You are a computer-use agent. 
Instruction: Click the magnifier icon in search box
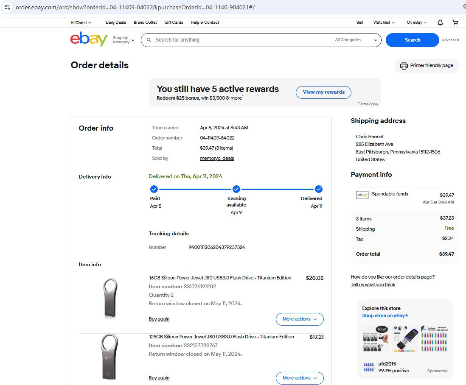click(x=149, y=40)
